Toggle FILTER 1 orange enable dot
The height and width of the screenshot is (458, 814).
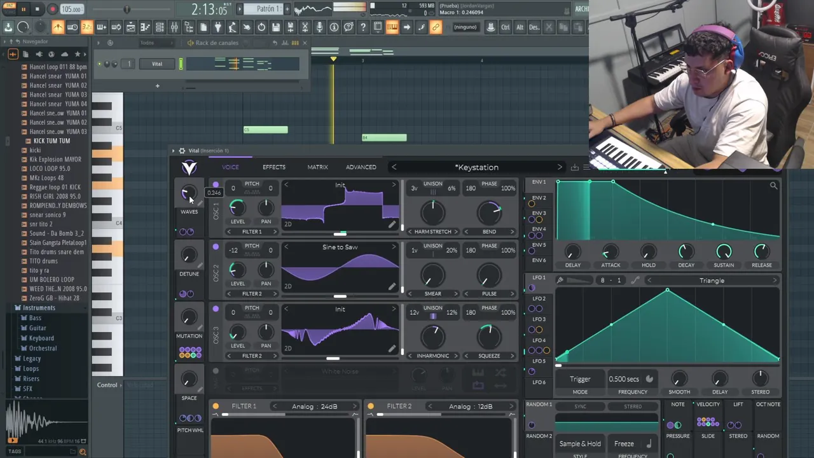pyautogui.click(x=216, y=406)
